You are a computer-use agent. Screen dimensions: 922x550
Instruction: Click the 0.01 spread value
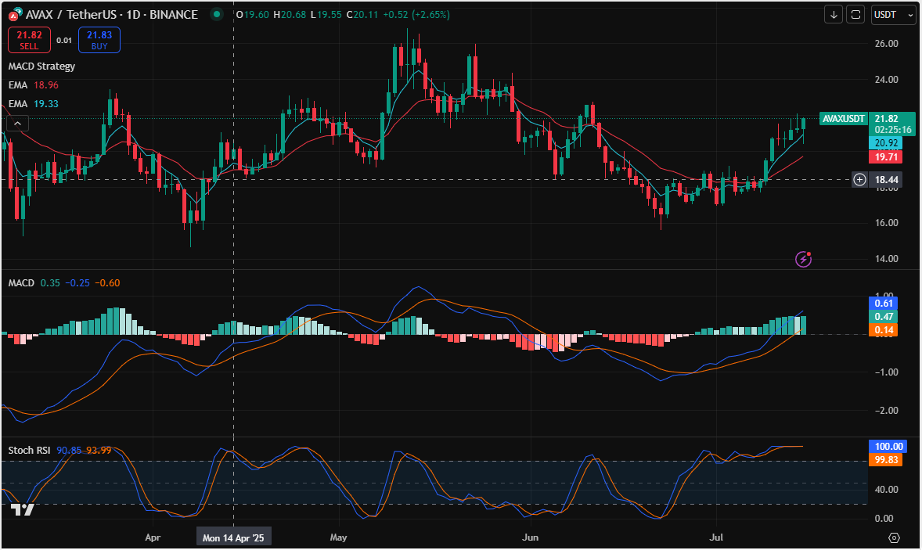(64, 41)
